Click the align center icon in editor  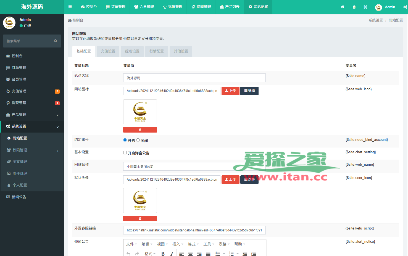click(x=190, y=254)
